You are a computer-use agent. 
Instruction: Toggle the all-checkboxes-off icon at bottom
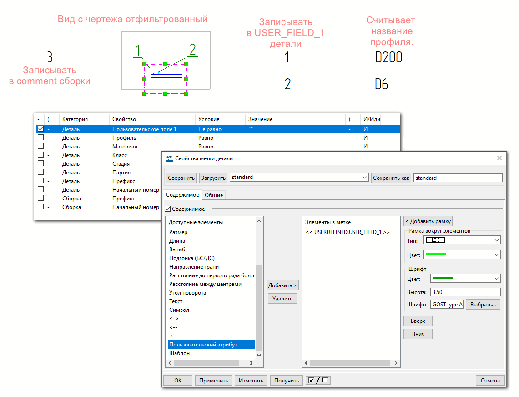click(325, 380)
